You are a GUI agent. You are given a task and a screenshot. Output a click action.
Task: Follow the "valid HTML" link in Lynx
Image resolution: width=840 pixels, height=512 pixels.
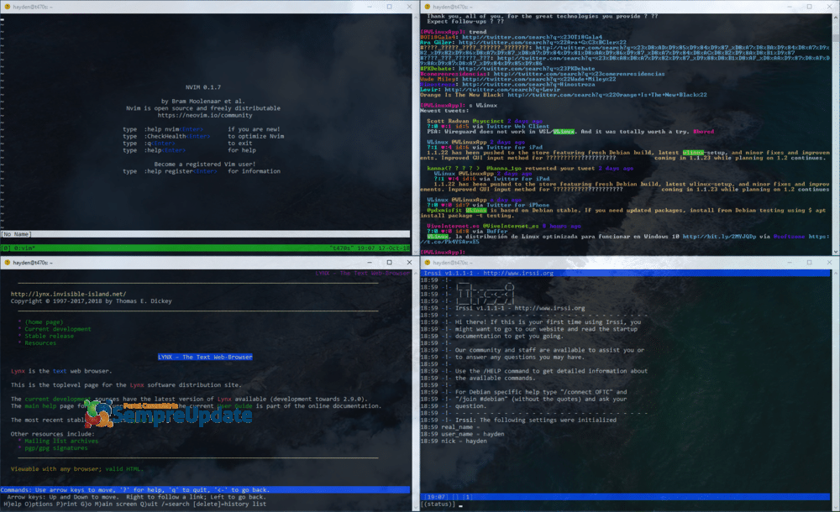[123, 468]
